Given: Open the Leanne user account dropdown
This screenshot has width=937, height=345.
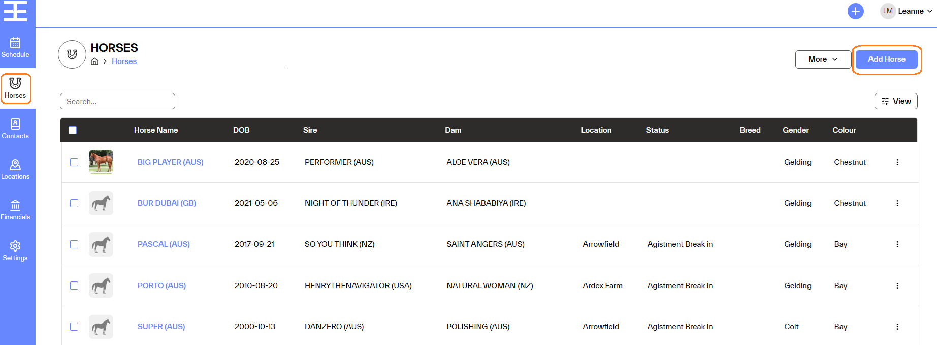Looking at the screenshot, I should click(907, 11).
